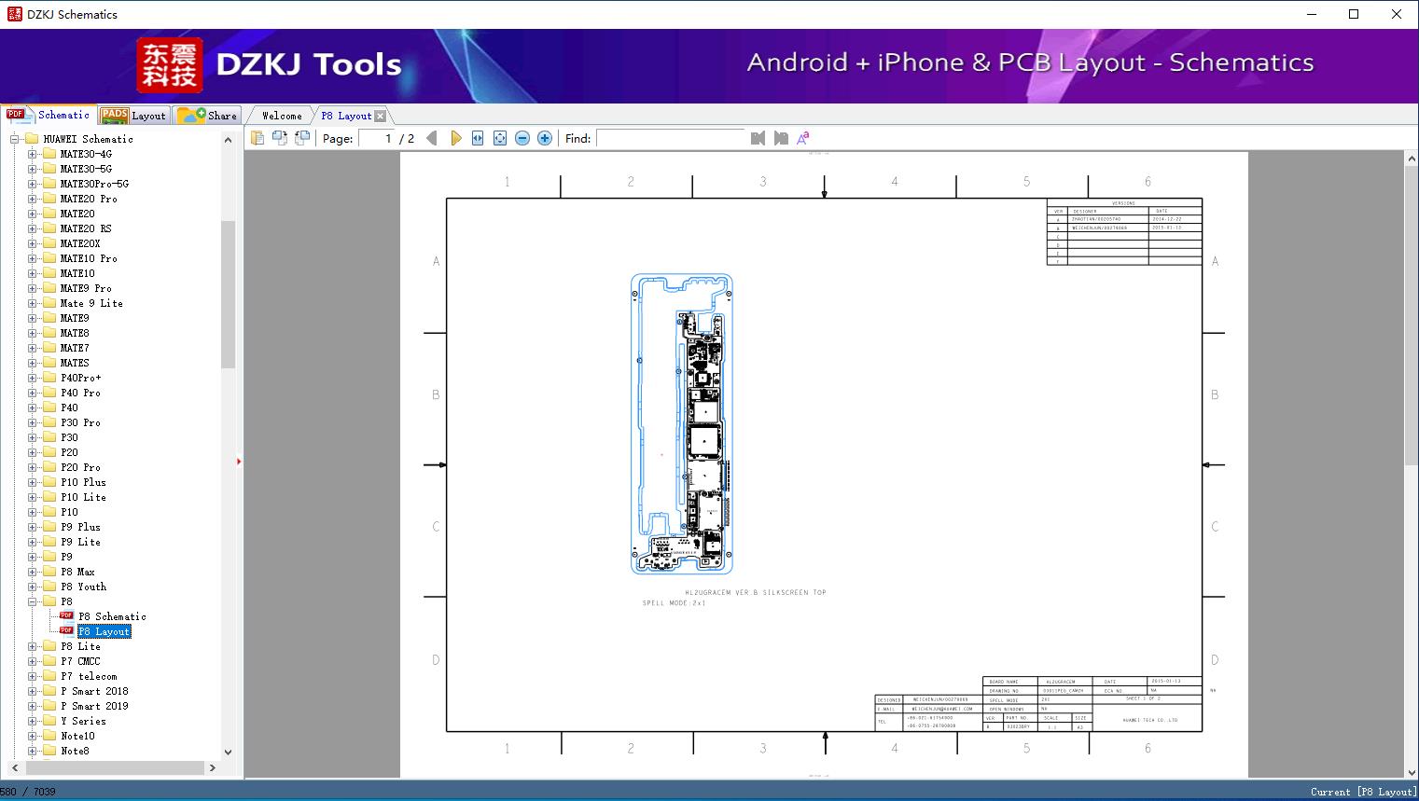
Task: Zoom in with the plus icon
Action: coord(545,138)
